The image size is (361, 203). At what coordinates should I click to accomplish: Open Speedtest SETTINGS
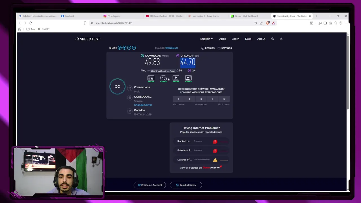click(224, 48)
